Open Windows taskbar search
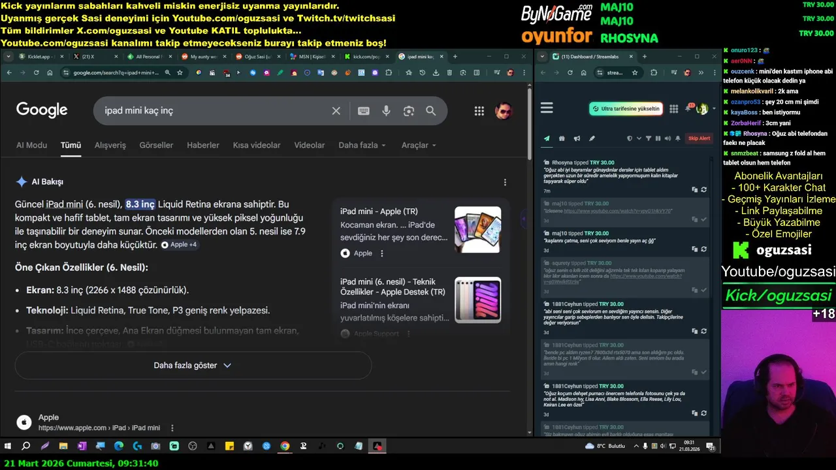The height and width of the screenshot is (470, 836). 26,446
